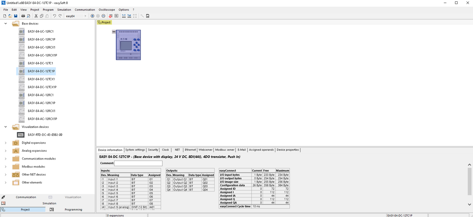The width and height of the screenshot is (473, 217).
Task: Switch to the Assigned operands tab
Action: point(261,150)
